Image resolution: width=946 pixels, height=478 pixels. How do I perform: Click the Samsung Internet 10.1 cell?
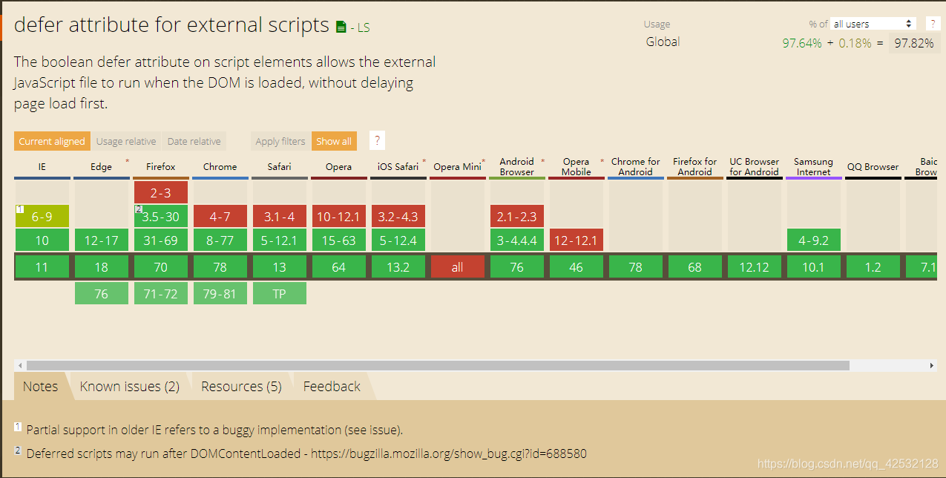814,267
